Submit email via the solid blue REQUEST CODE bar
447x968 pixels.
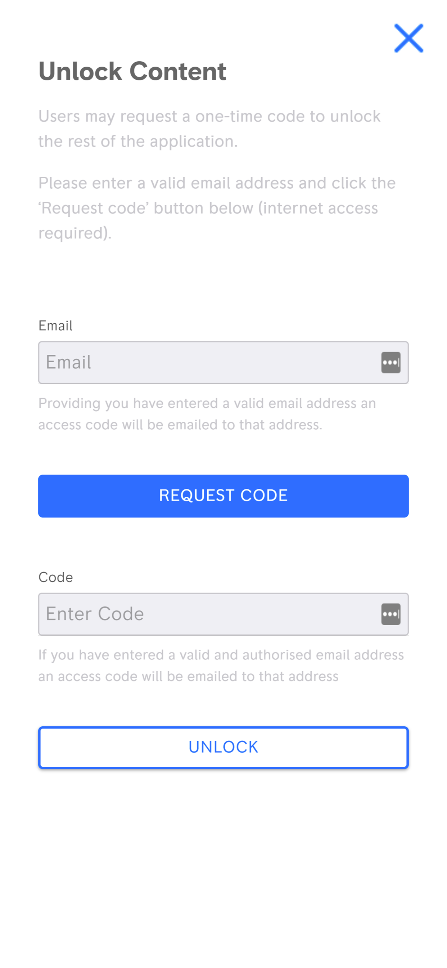[223, 496]
